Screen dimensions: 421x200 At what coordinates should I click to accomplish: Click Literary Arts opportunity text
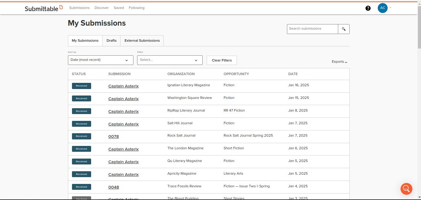pos(233,174)
